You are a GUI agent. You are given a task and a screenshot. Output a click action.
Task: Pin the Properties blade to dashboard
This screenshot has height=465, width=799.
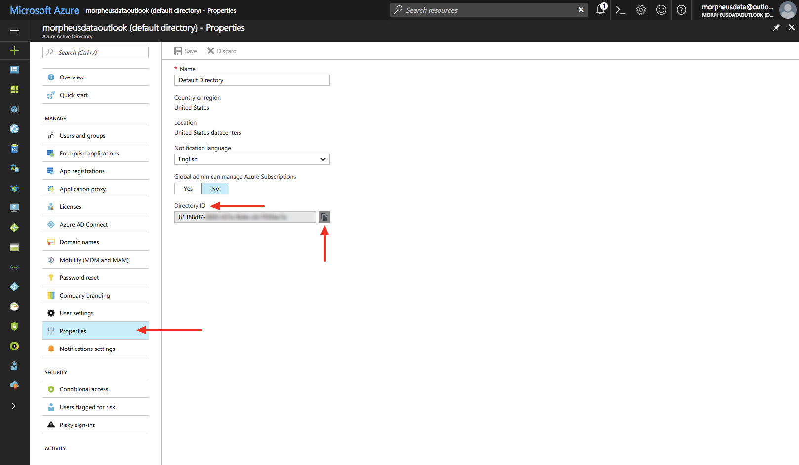click(777, 27)
